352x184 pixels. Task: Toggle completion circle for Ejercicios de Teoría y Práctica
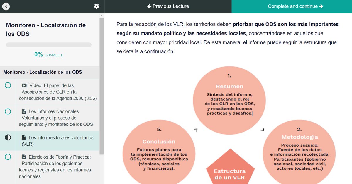click(8, 157)
